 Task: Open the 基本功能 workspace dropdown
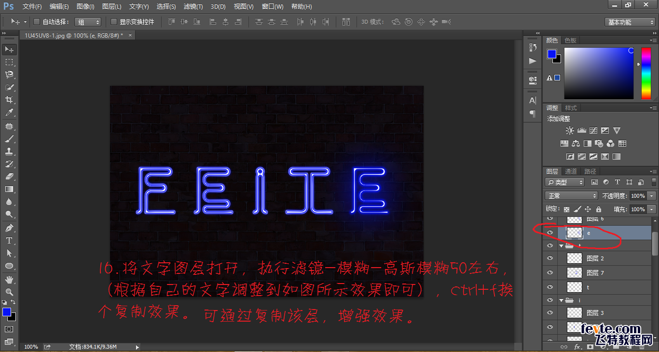[x=630, y=22]
